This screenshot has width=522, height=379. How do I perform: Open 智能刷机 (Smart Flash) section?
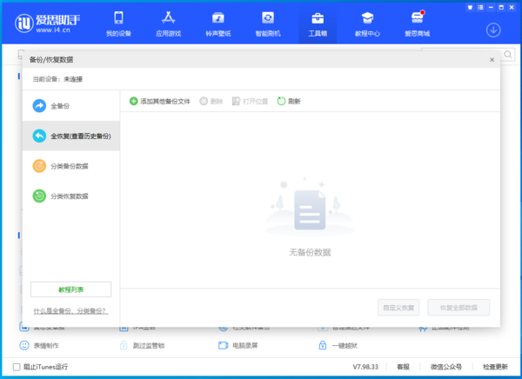click(268, 24)
